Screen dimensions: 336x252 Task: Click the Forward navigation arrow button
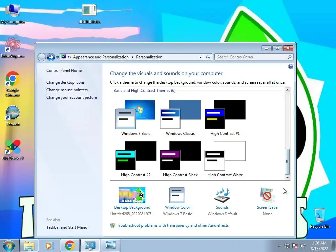51,57
